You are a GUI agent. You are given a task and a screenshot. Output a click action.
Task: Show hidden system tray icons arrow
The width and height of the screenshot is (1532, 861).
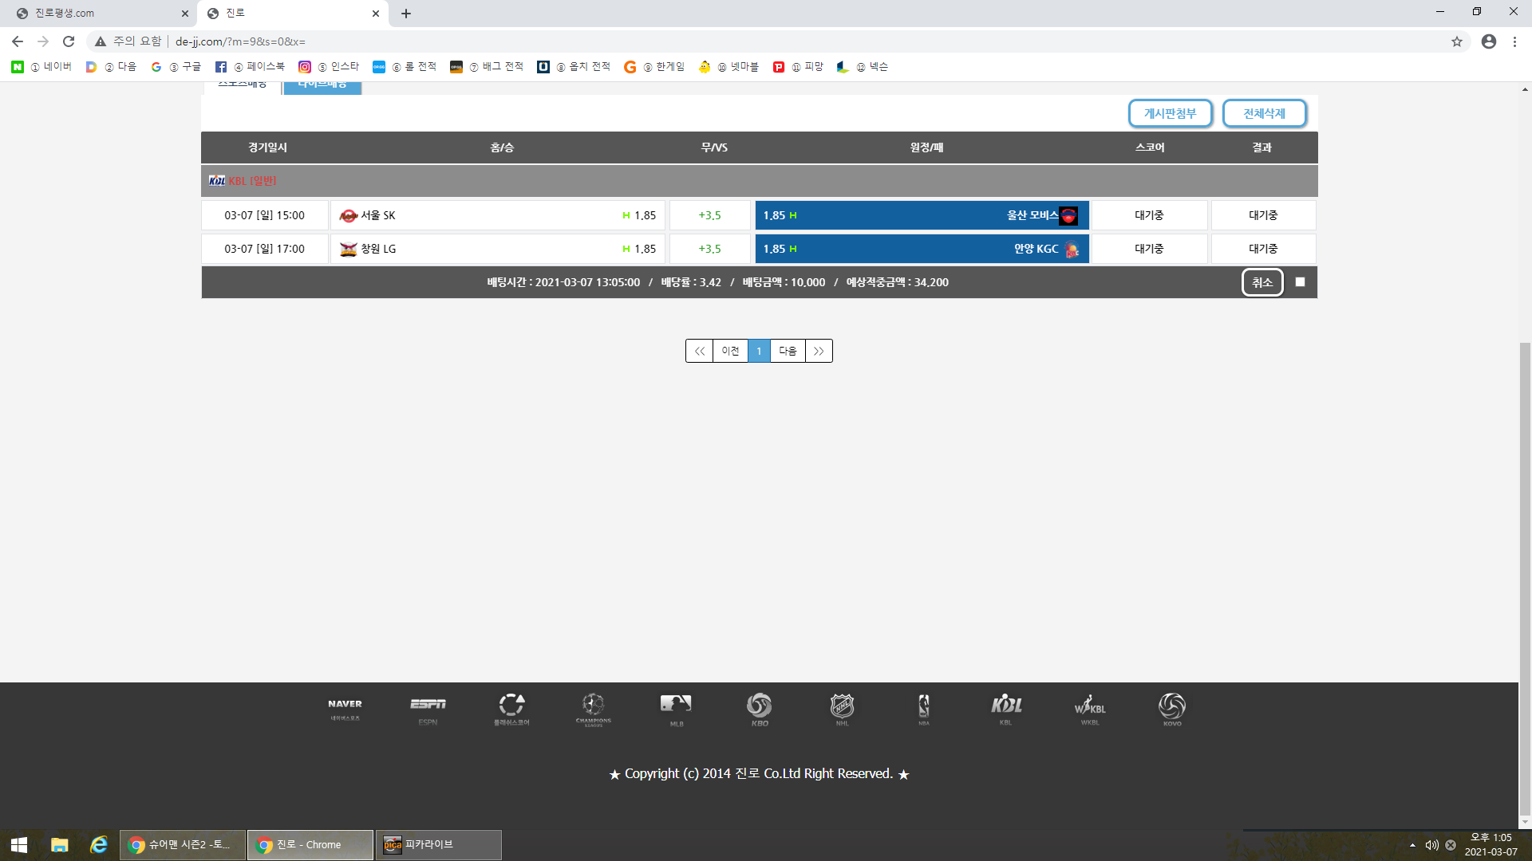1412,845
